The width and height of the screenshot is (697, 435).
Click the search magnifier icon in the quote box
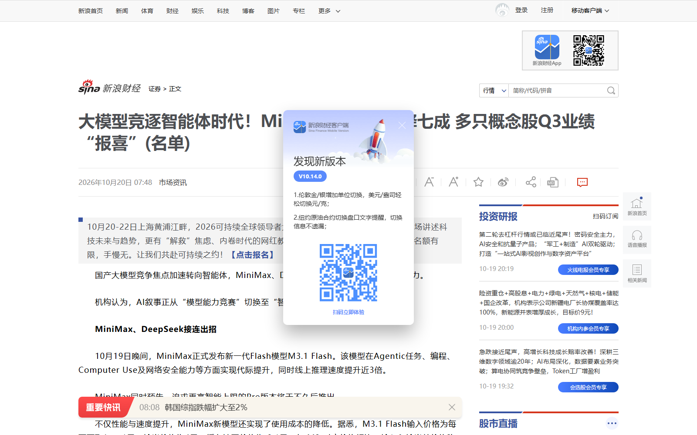coord(611,90)
